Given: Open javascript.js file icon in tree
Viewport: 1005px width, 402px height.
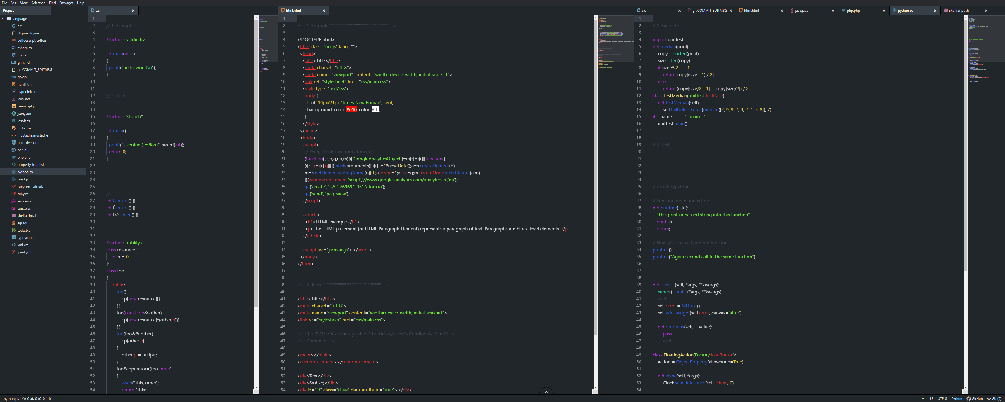Looking at the screenshot, I should 14,106.
